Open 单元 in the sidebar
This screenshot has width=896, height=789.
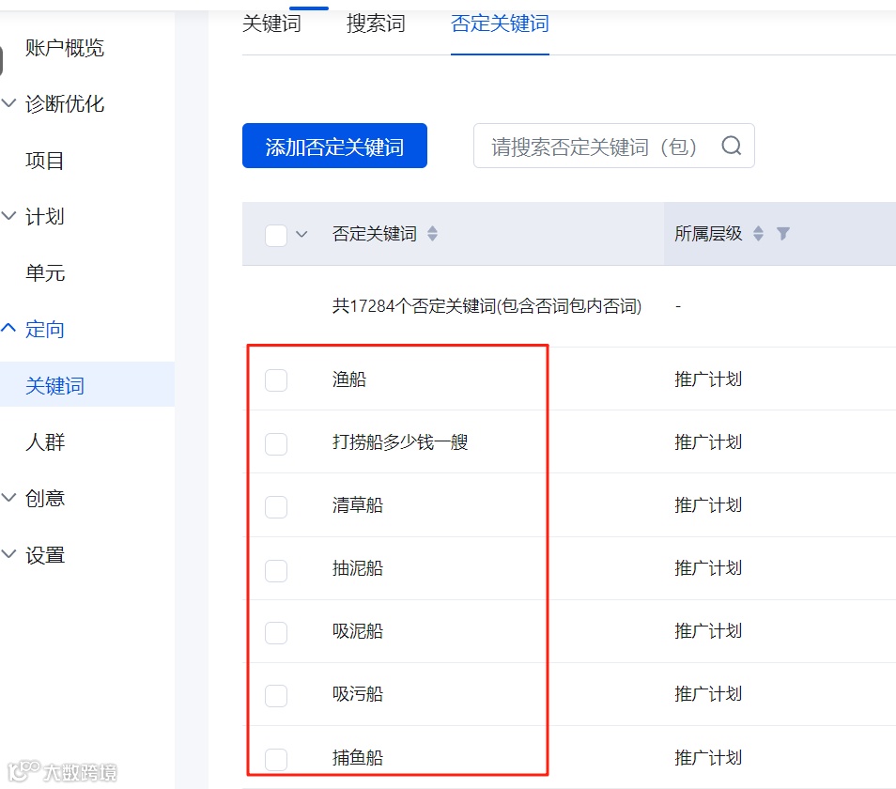45,273
